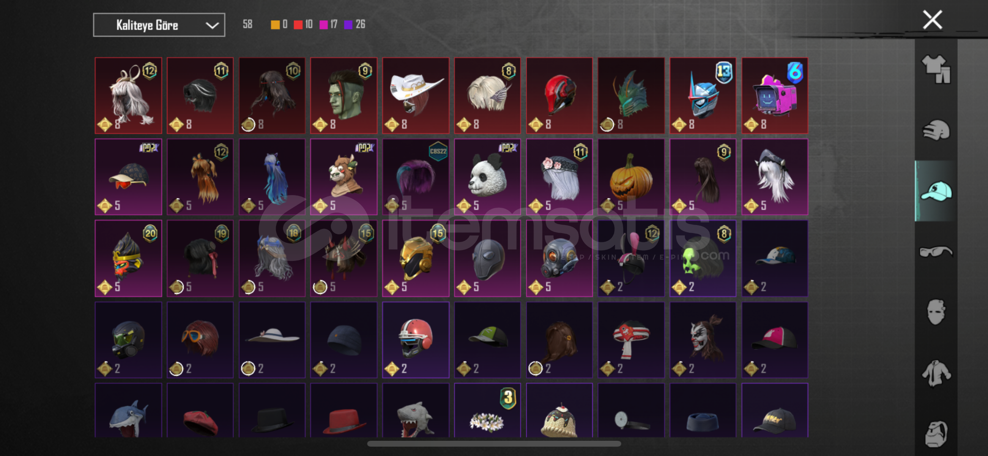The image size is (988, 456).
Task: Open the bottom head-profile category icon
Action: point(936,434)
